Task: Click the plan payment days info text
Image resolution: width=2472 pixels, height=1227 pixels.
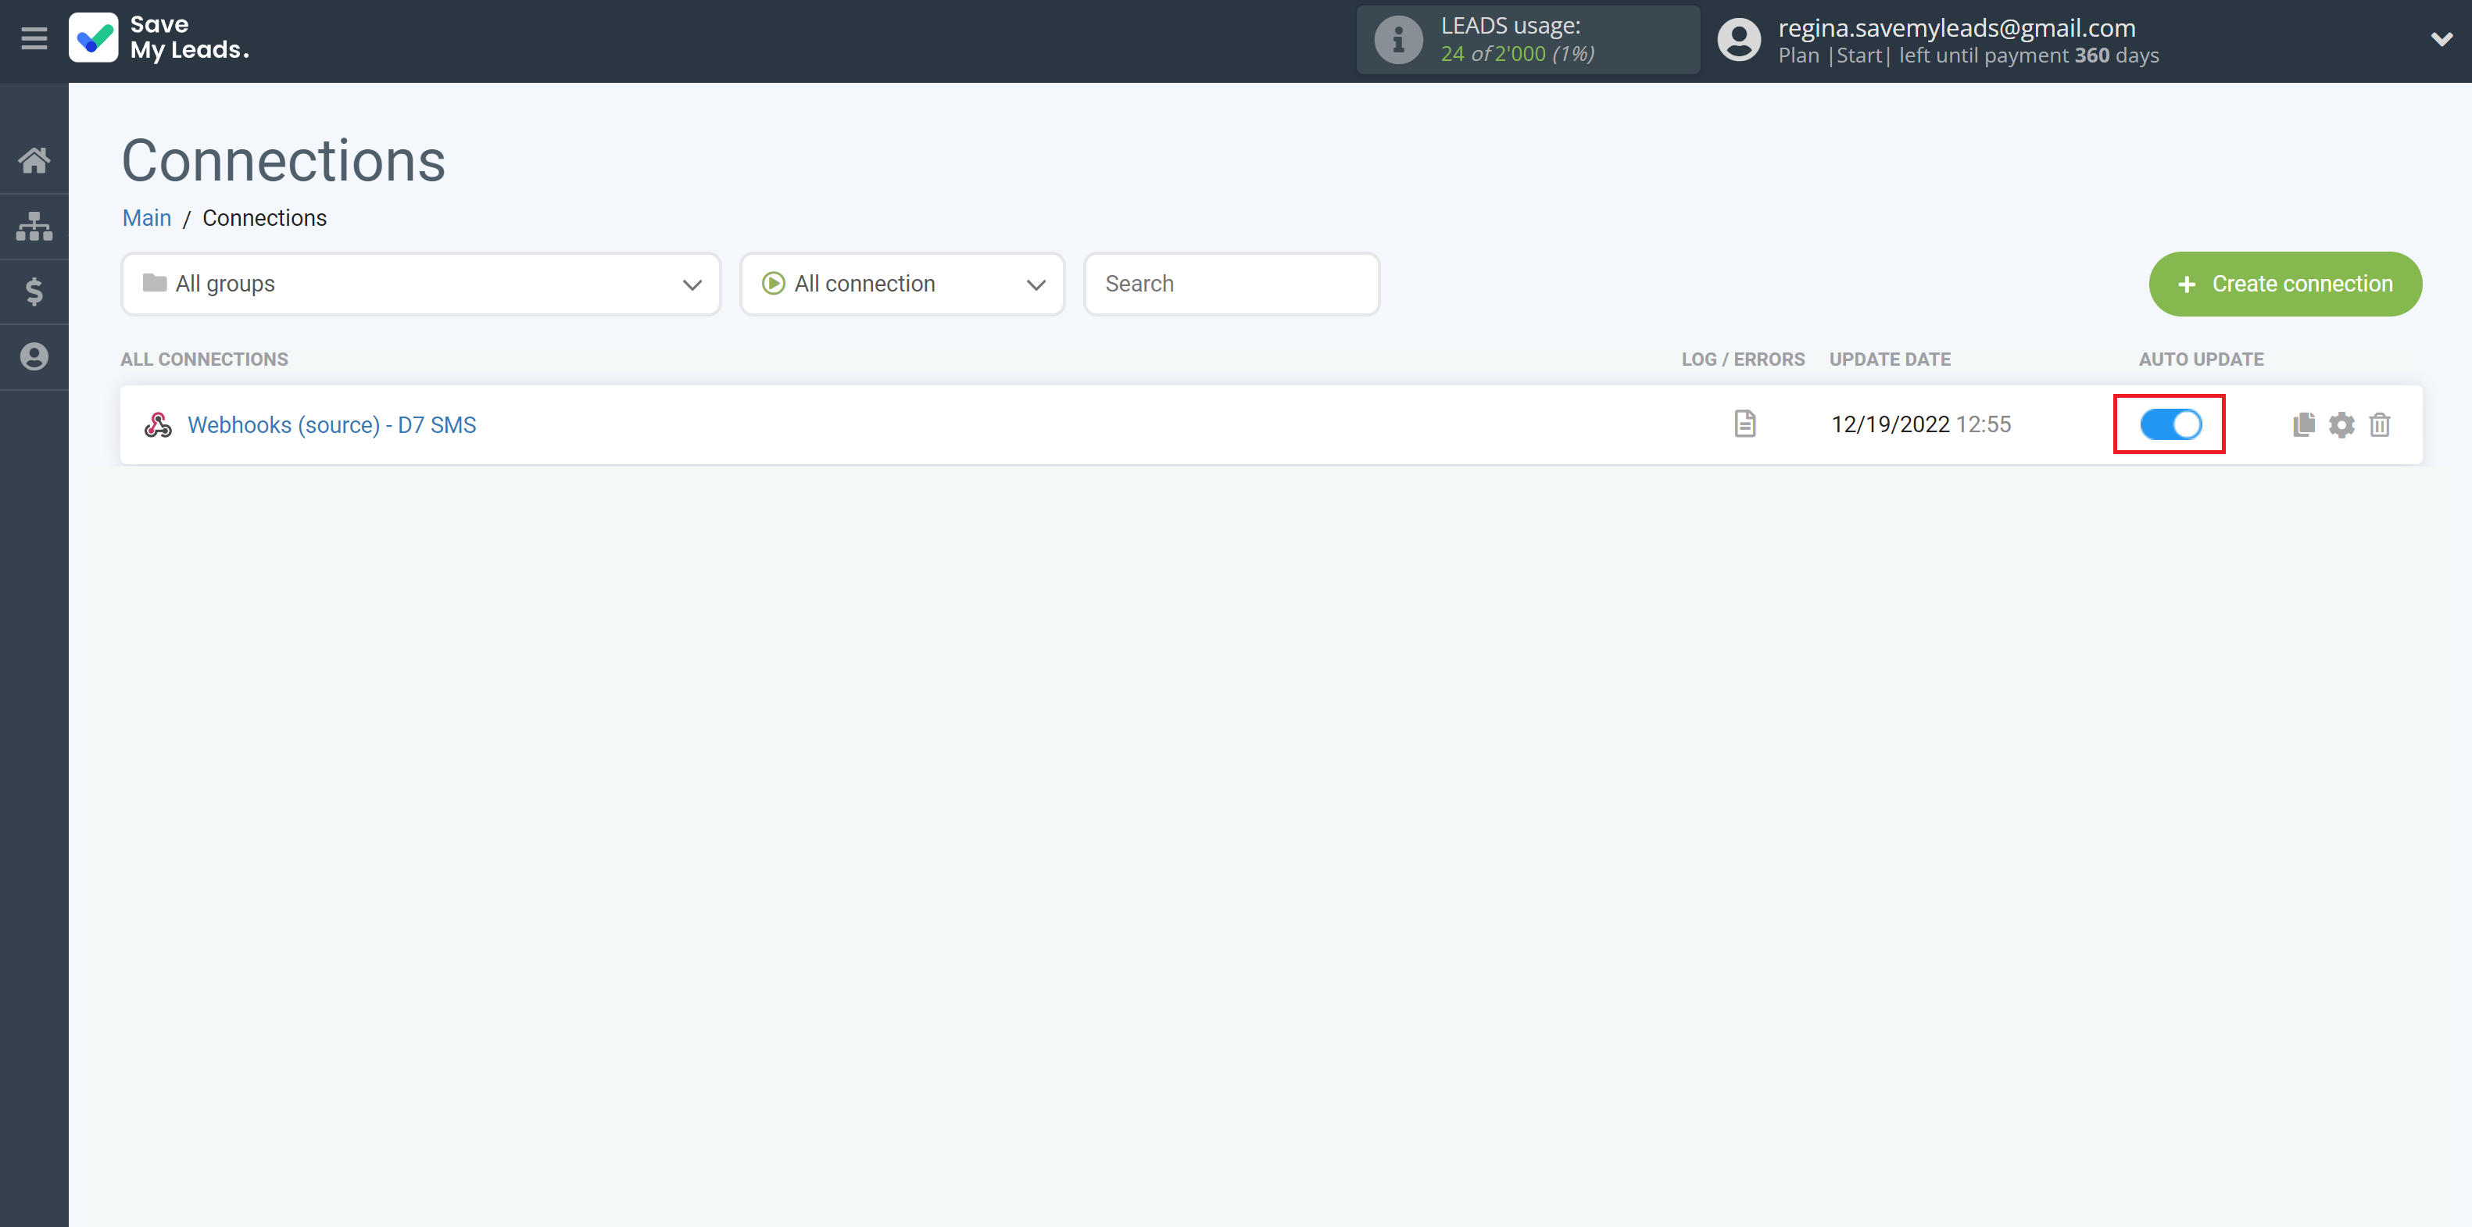Action: click(1968, 55)
